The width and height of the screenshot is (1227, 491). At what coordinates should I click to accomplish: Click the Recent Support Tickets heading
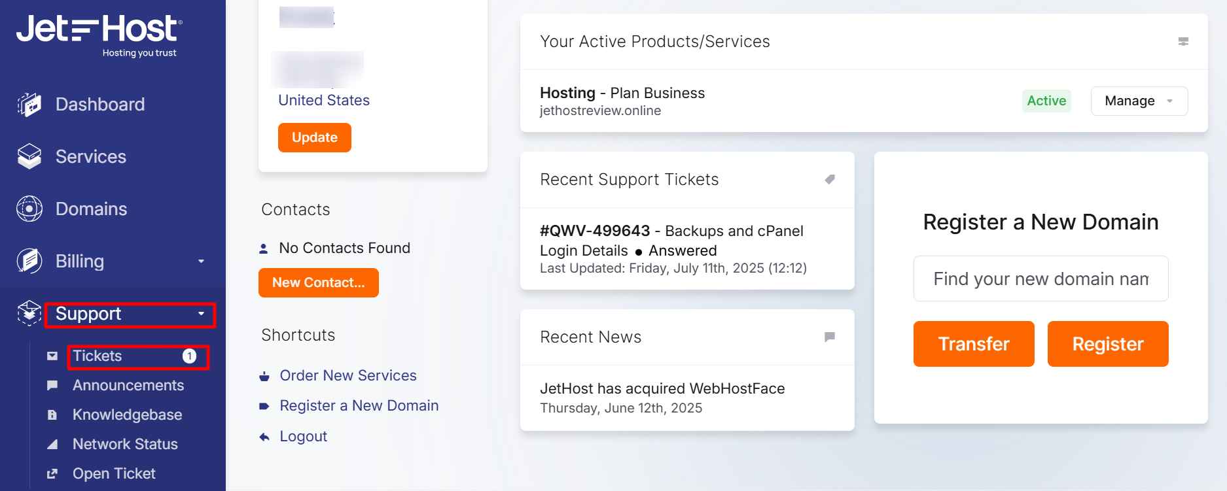[x=630, y=179]
